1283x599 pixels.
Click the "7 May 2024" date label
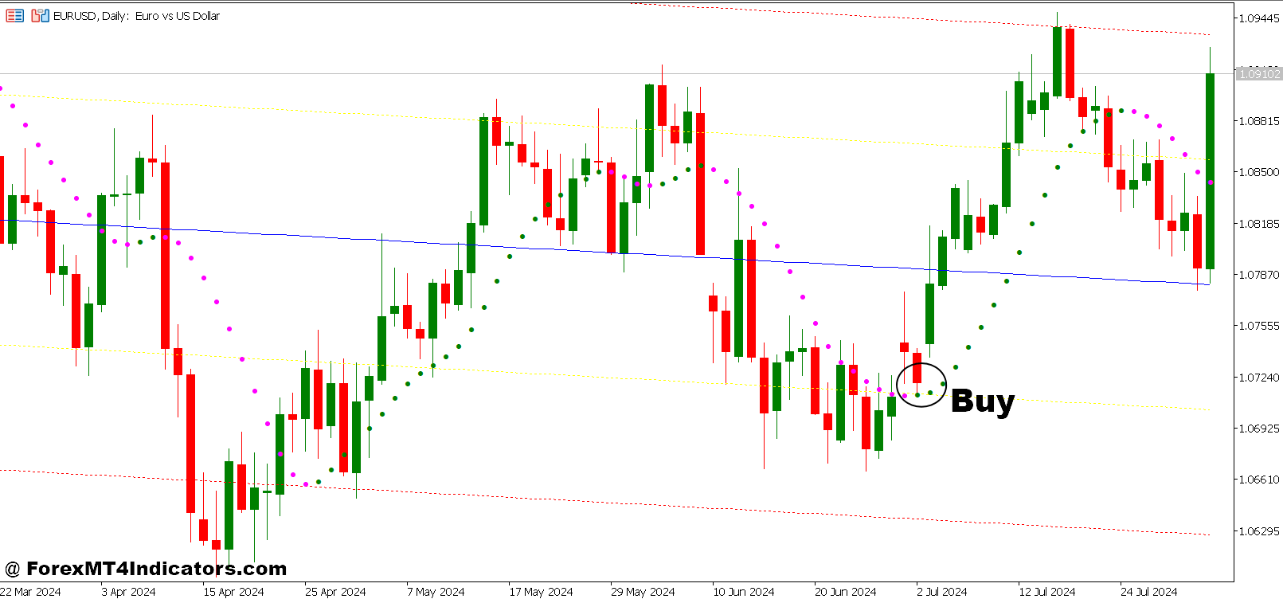click(x=436, y=592)
